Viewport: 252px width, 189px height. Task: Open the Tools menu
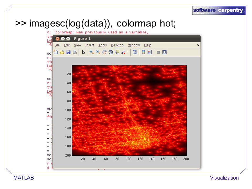pos(103,45)
